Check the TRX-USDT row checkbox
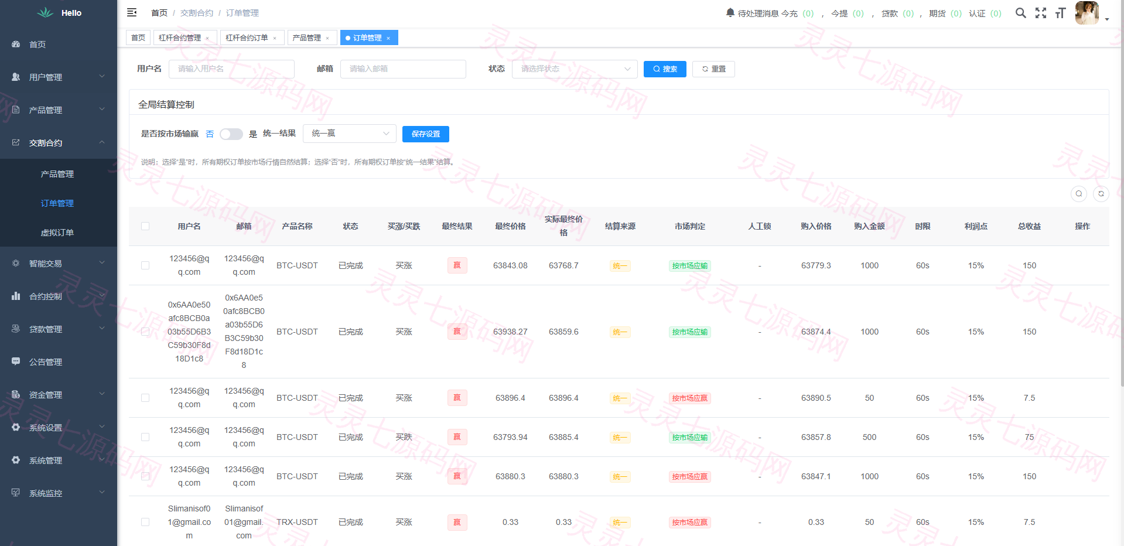The image size is (1124, 546). coord(145,522)
